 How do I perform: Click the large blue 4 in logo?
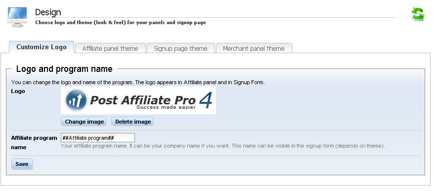point(206,100)
